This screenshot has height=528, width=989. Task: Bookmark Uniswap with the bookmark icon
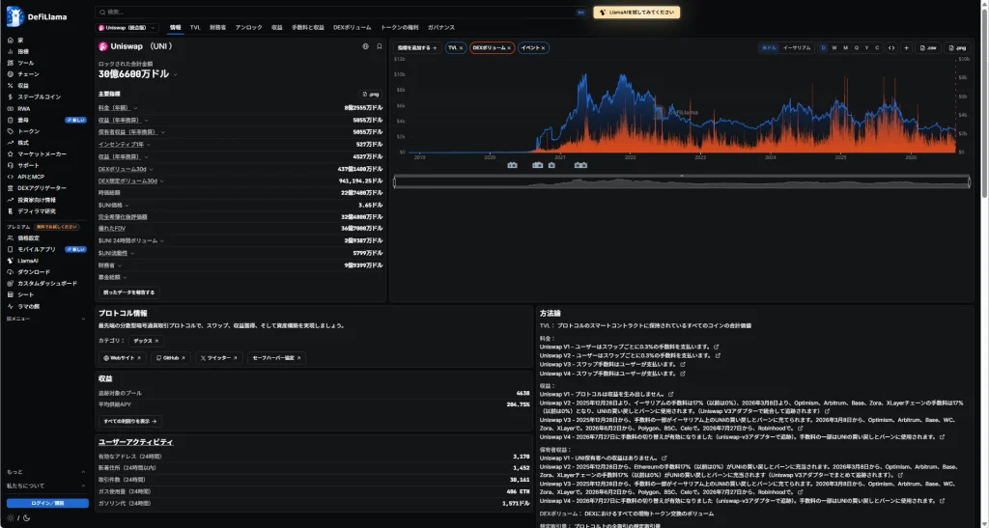click(379, 46)
